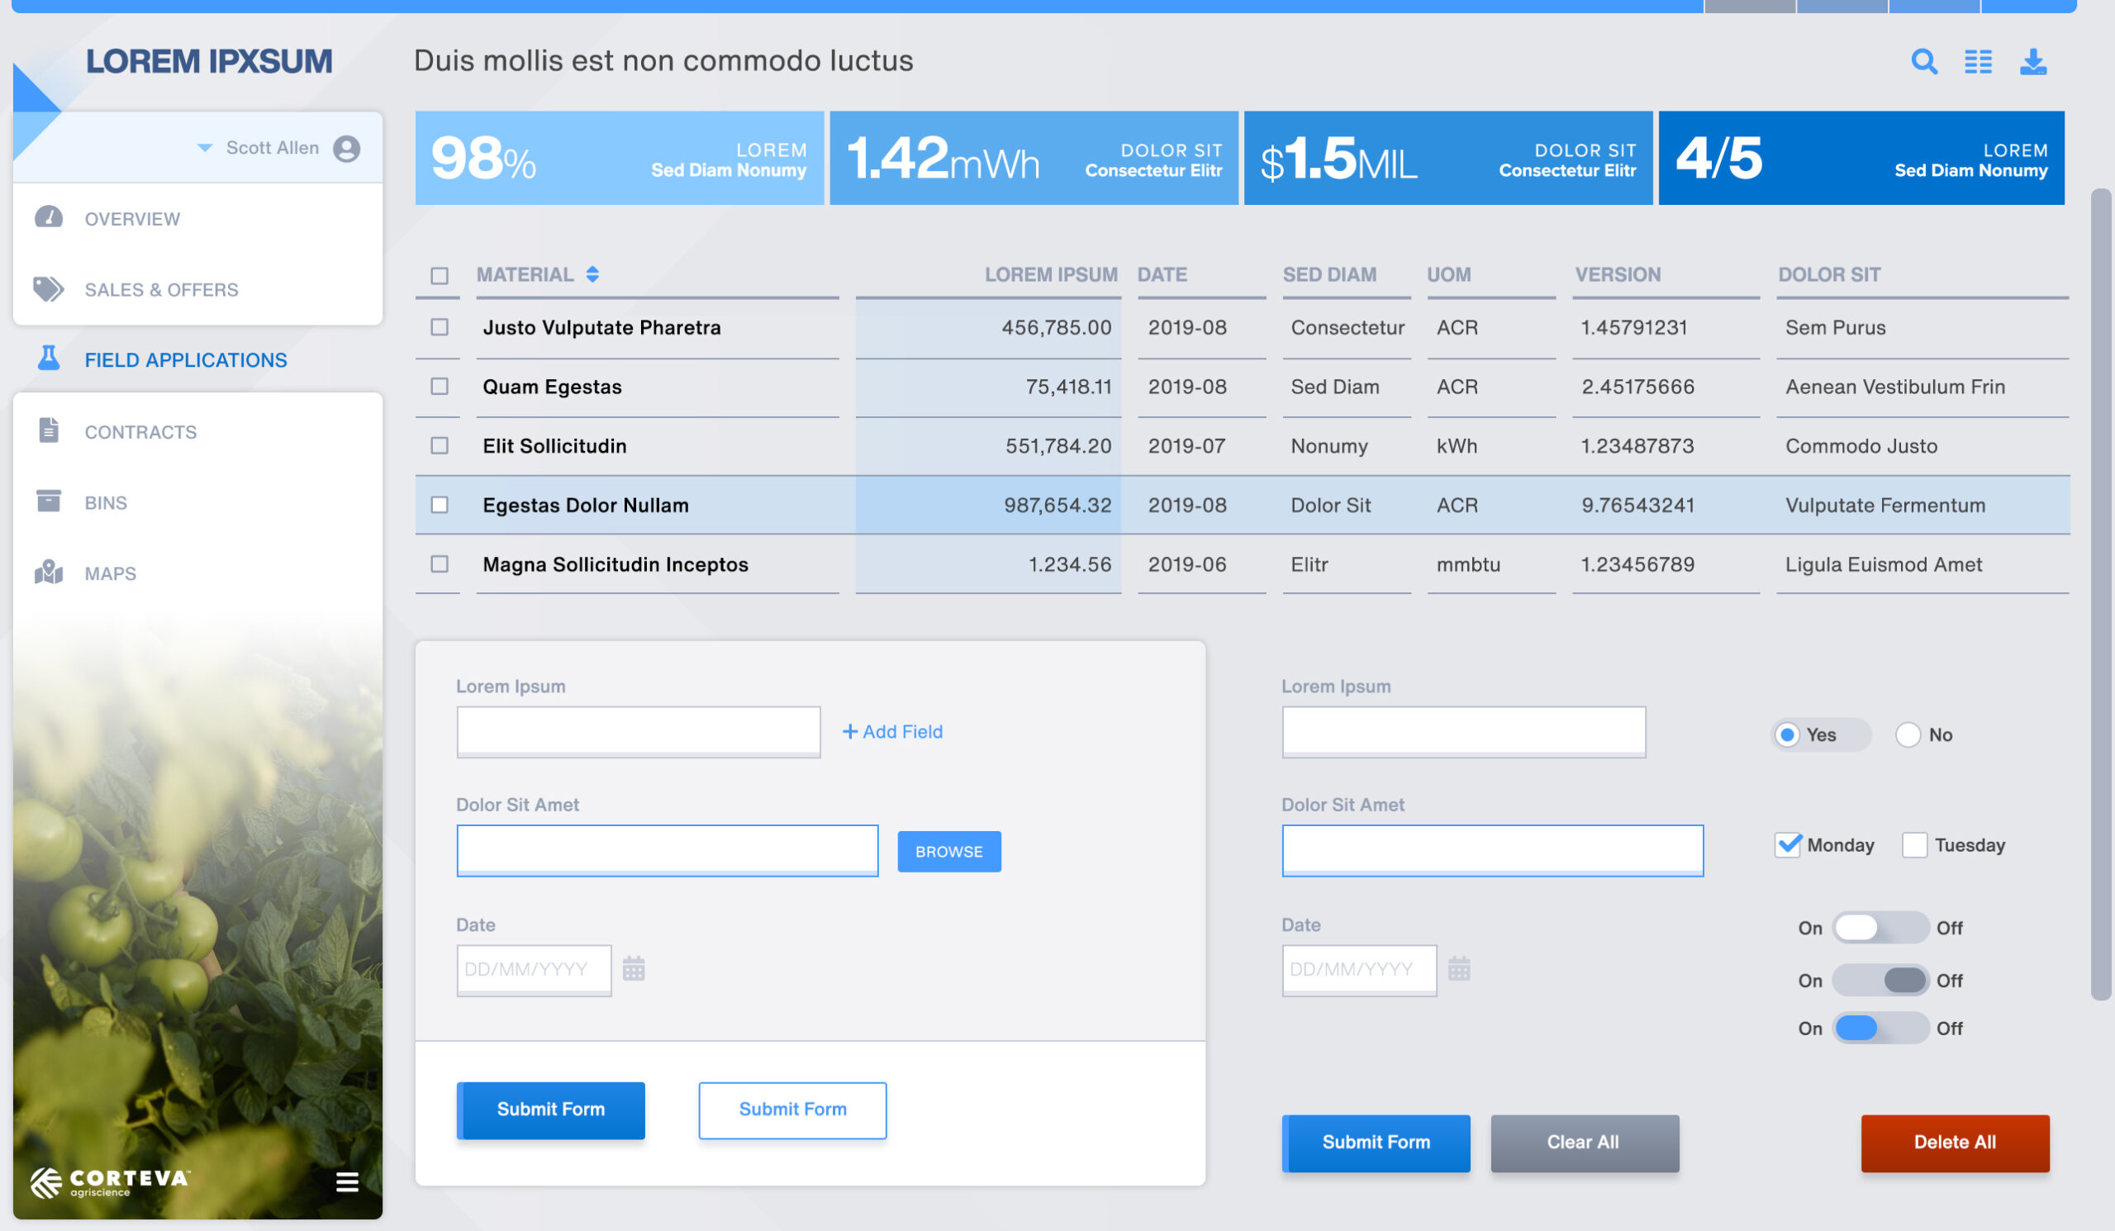Click the Date column header
The width and height of the screenshot is (2115, 1231).
click(x=1162, y=274)
